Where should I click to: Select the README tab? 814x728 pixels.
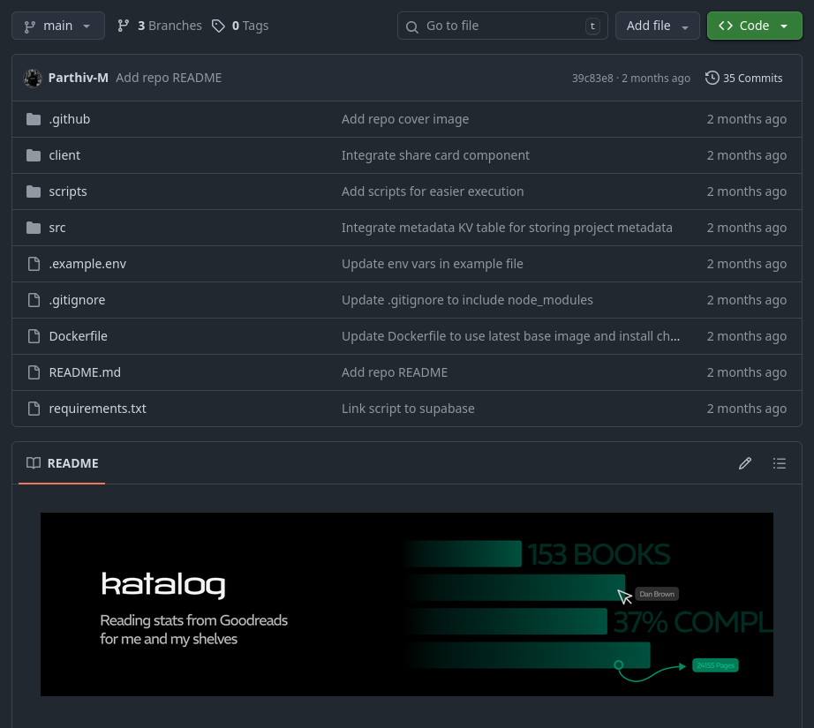point(62,463)
